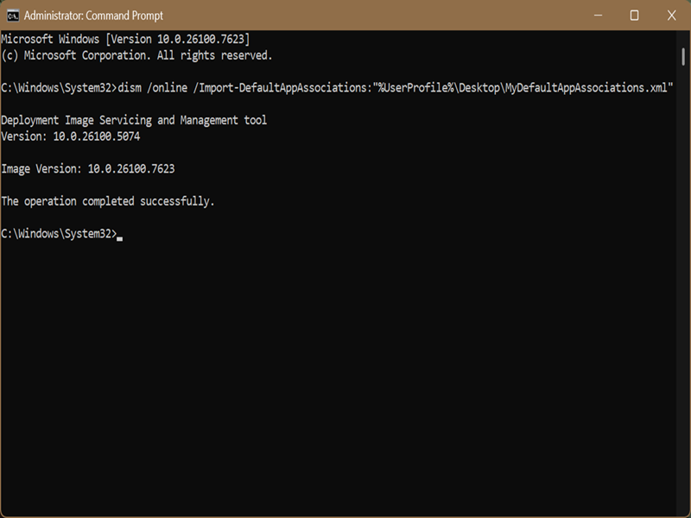Click the "Microsoft Windows [Version 10.0.26100.7623]" line

pos(125,40)
